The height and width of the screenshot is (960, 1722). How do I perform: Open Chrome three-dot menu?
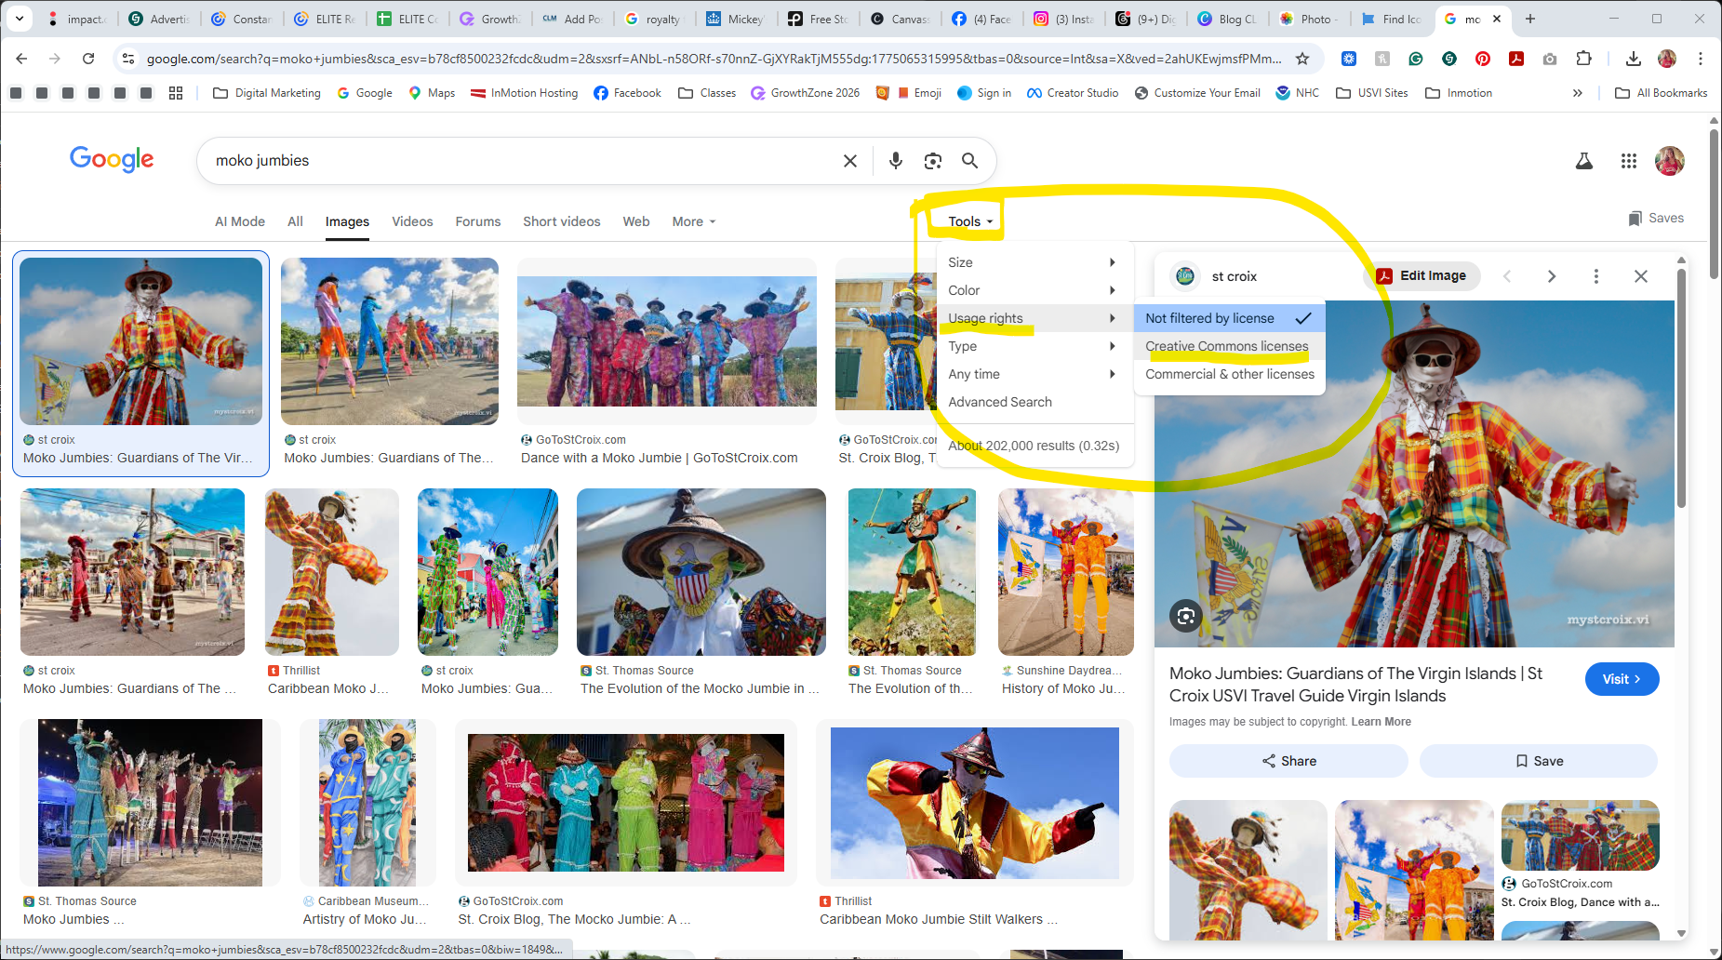1700,59
